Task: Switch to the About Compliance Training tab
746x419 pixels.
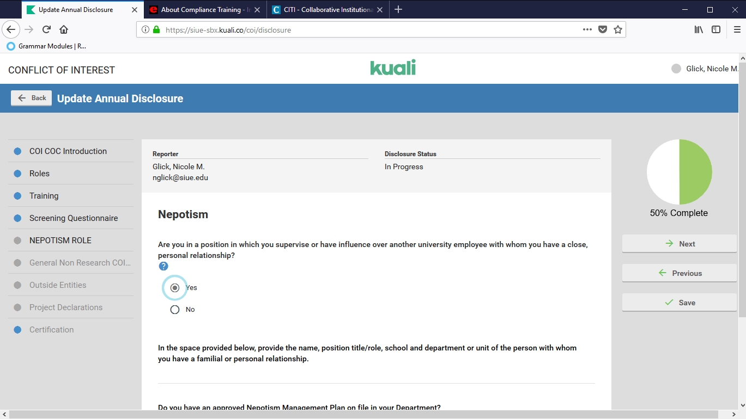Action: click(x=201, y=10)
